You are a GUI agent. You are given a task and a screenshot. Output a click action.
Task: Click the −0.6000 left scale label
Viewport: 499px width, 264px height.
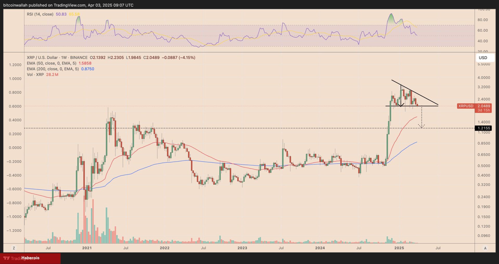[14, 189]
